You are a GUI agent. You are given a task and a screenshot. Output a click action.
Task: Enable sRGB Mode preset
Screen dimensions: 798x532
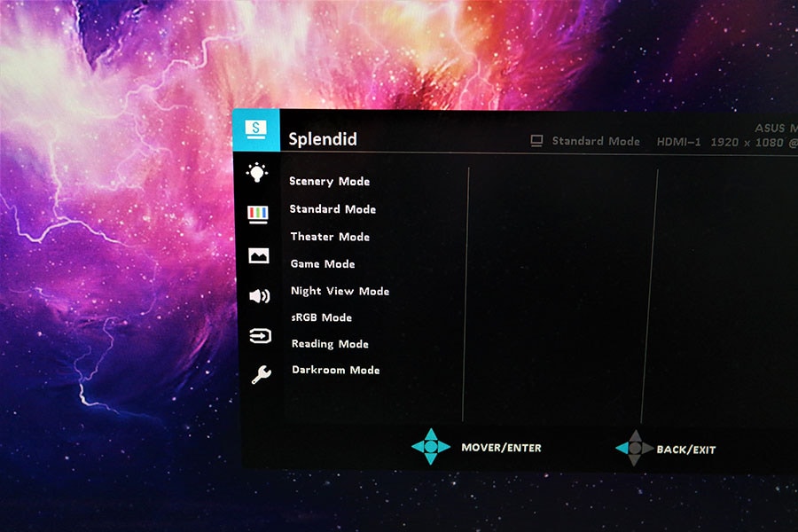pyautogui.click(x=322, y=317)
